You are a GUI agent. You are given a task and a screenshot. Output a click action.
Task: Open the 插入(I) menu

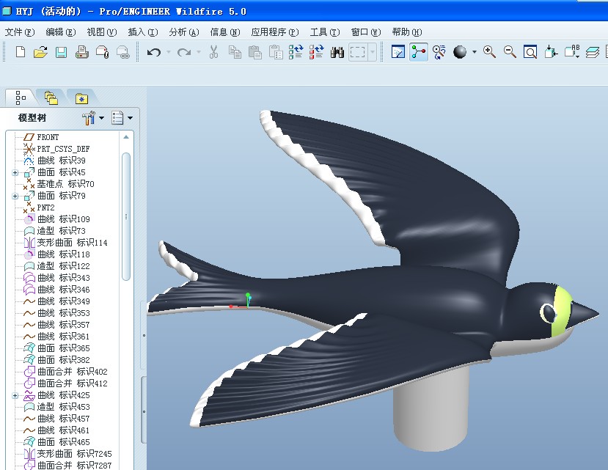click(x=143, y=32)
